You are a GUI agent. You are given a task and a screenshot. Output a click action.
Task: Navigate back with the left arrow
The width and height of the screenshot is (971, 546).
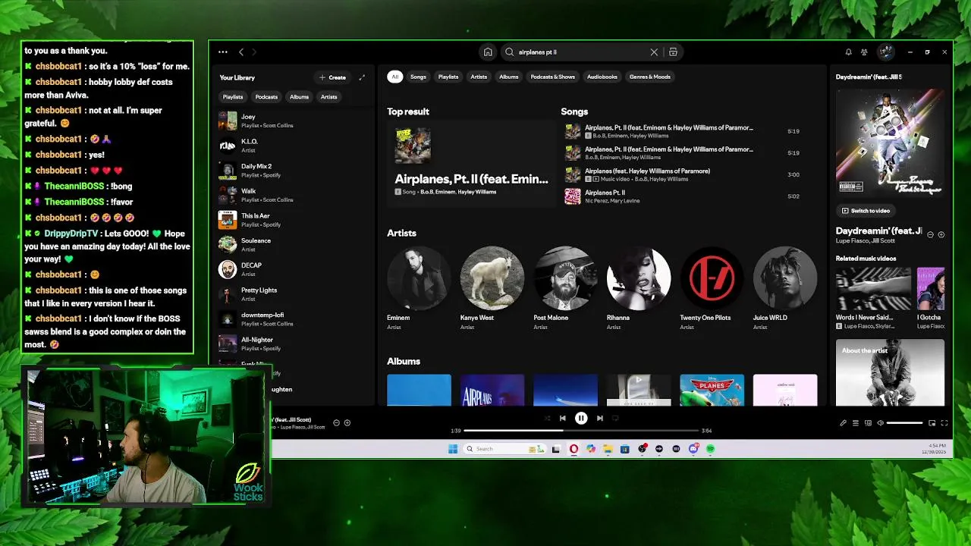(x=241, y=52)
